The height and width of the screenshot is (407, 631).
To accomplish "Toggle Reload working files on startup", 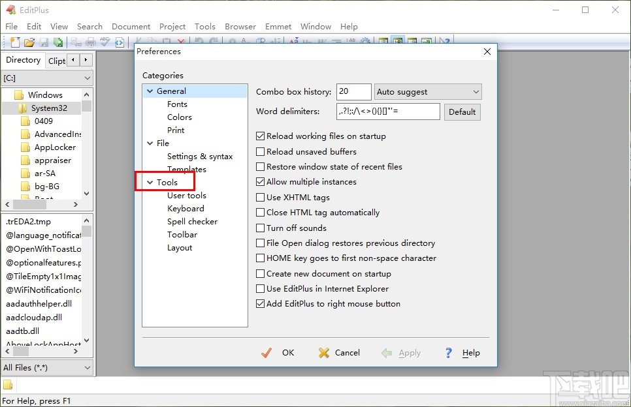I will pyautogui.click(x=261, y=136).
